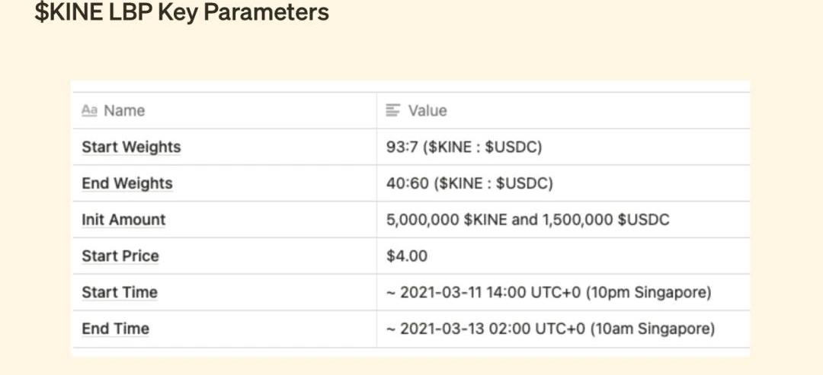Click the (10am Singapore) time note
The height and width of the screenshot is (375, 823).
pyautogui.click(x=651, y=329)
